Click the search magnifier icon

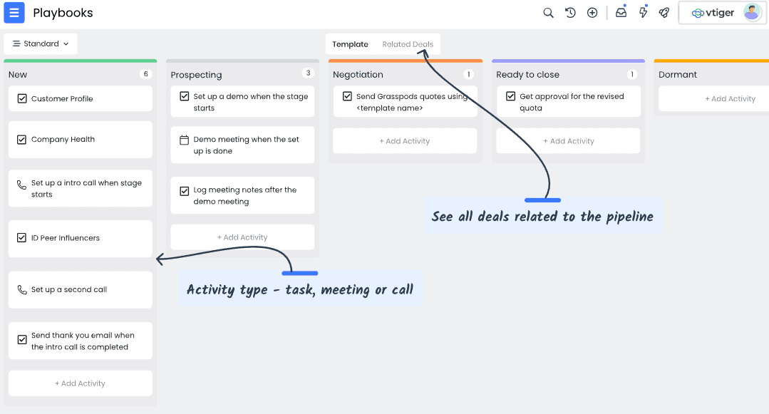(x=548, y=13)
